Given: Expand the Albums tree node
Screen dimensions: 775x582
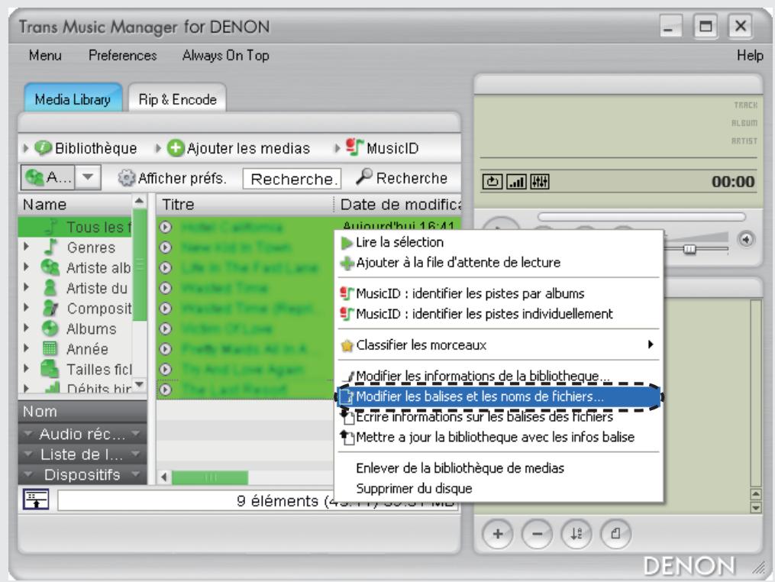Looking at the screenshot, I should pyautogui.click(x=26, y=328).
